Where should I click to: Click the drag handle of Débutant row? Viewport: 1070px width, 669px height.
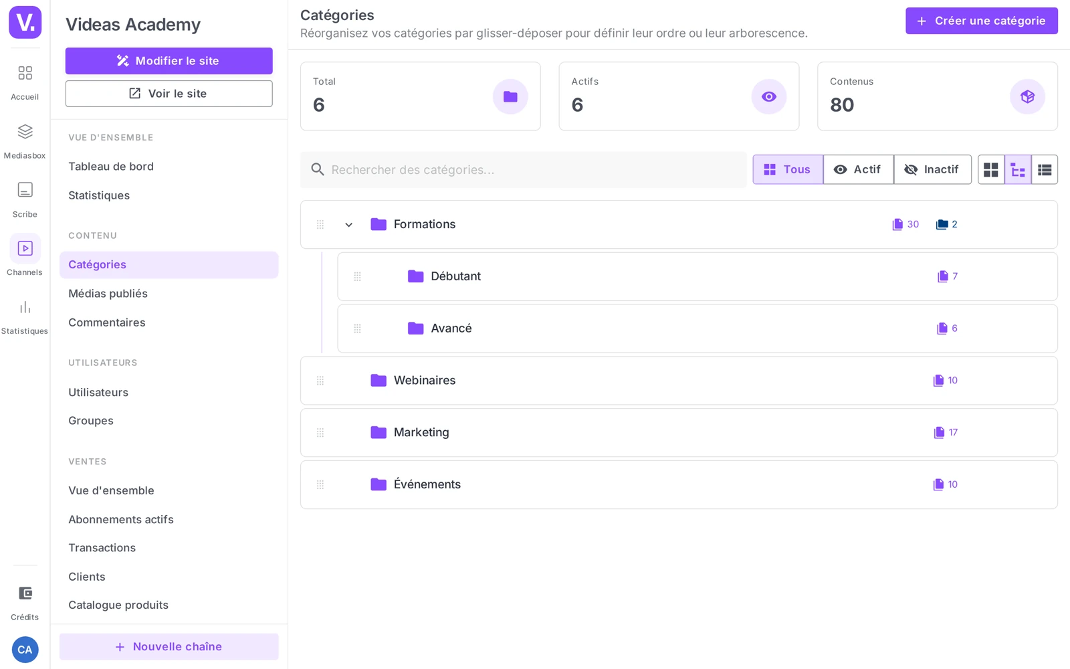pos(357,276)
